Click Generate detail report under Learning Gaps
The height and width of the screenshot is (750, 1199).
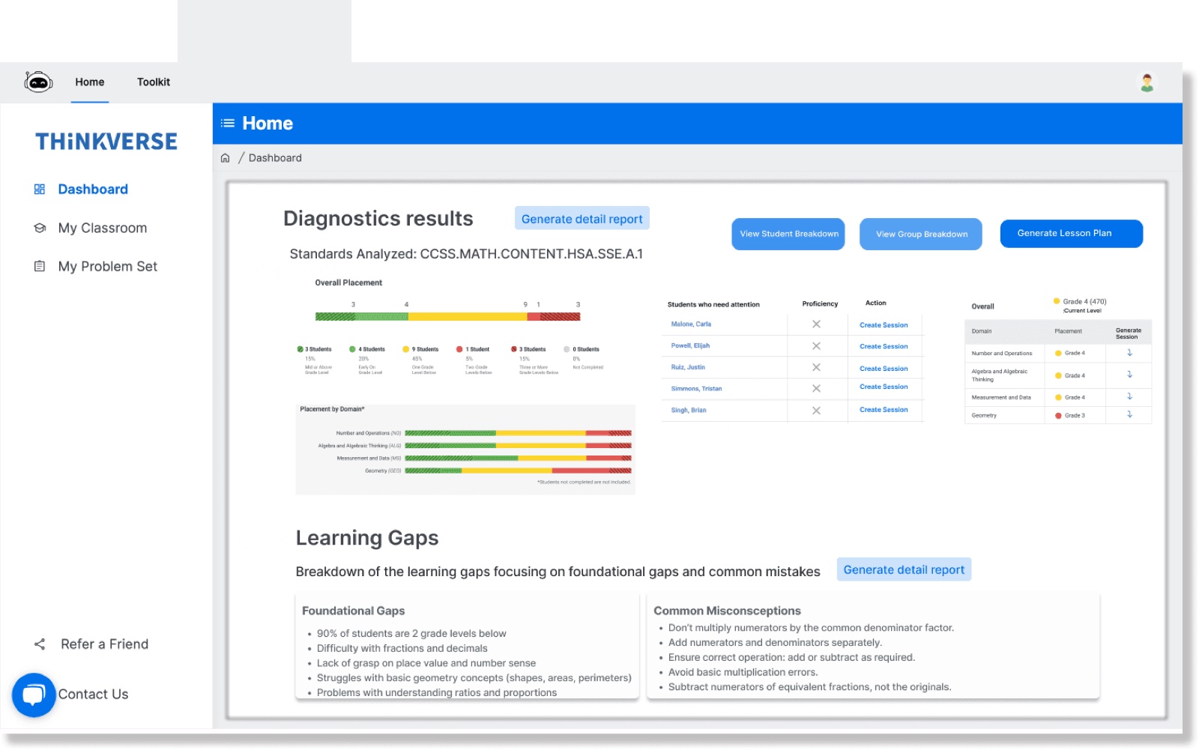904,569
